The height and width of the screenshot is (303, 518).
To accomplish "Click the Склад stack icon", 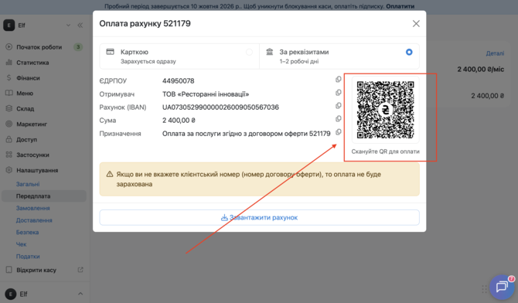I will [9, 108].
